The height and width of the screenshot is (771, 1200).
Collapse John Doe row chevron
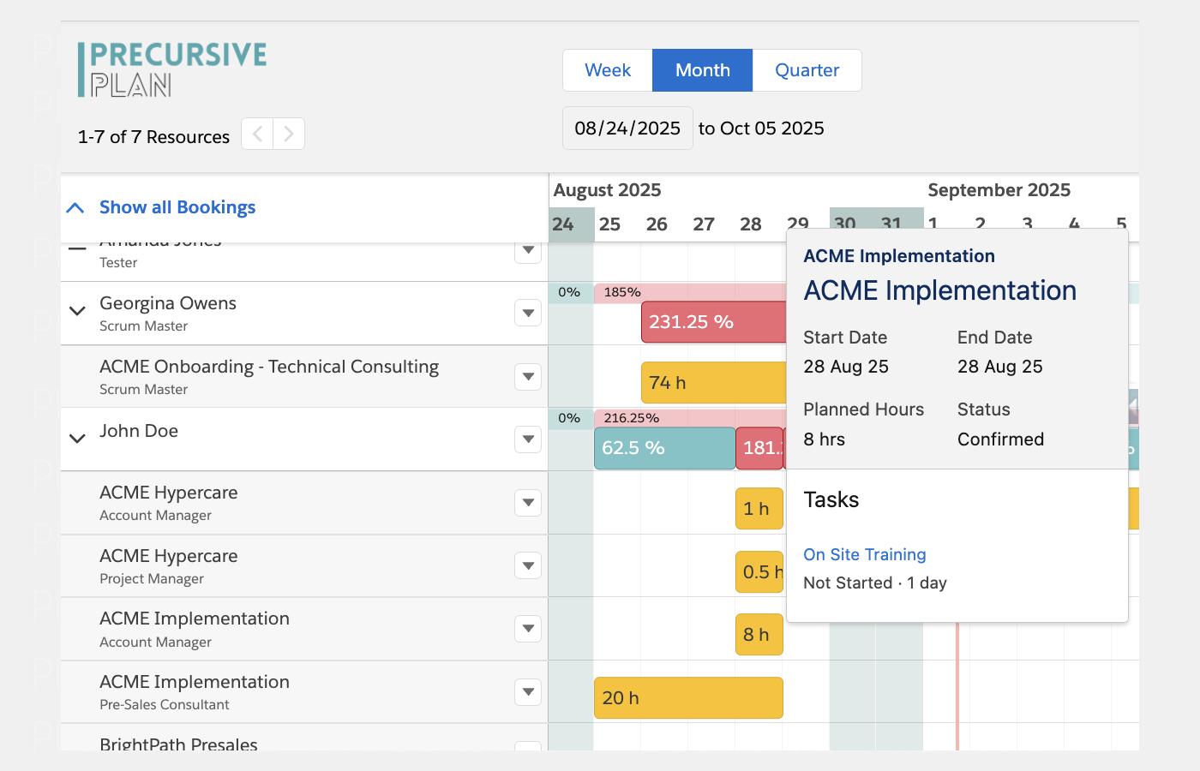(77, 439)
